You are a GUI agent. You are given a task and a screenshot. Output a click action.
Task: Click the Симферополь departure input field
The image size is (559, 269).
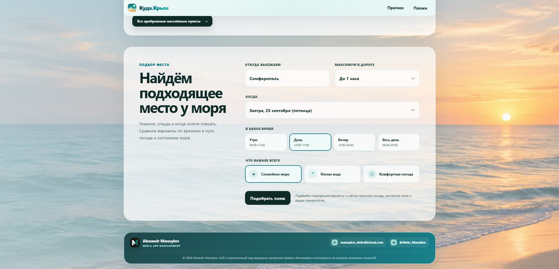click(287, 78)
